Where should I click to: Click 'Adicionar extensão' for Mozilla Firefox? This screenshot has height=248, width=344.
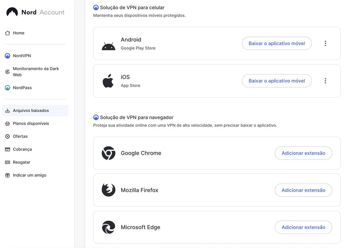303,190
